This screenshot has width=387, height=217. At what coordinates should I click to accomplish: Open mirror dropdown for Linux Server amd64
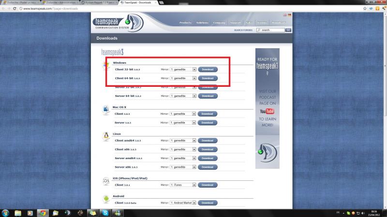tap(183, 158)
